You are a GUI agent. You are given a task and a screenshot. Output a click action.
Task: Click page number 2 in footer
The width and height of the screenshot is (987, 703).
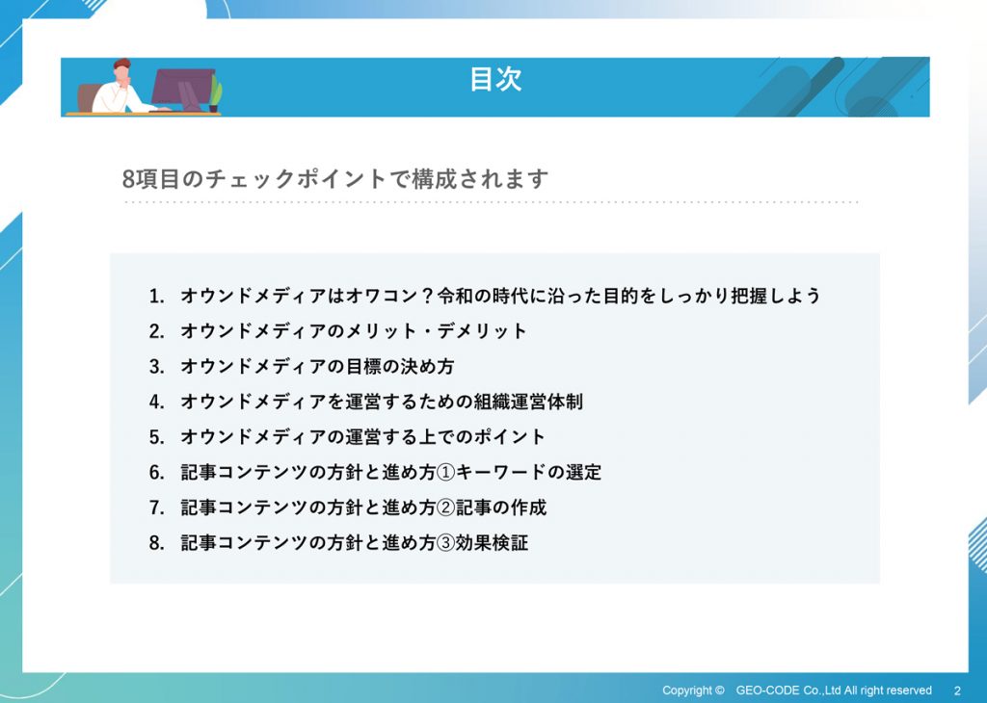pos(957,690)
